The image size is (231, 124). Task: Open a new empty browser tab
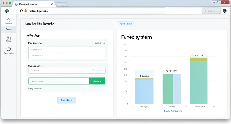pos(62,4)
